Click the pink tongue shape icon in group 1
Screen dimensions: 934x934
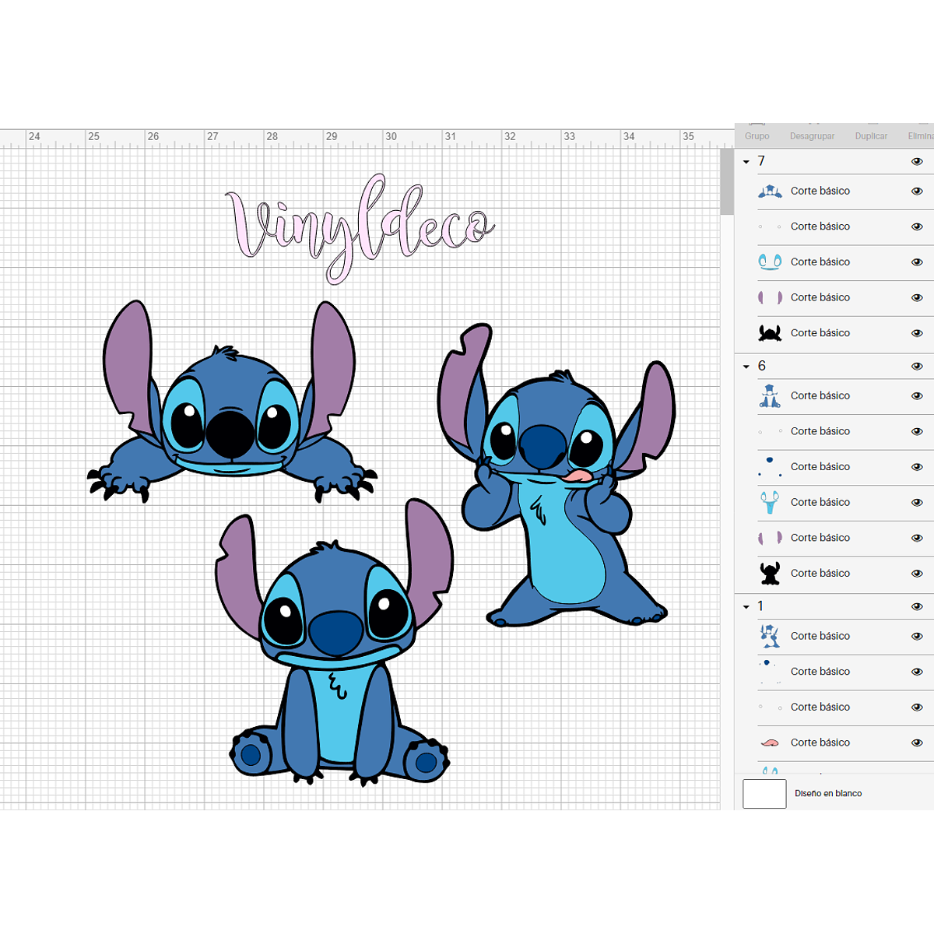pyautogui.click(x=770, y=742)
